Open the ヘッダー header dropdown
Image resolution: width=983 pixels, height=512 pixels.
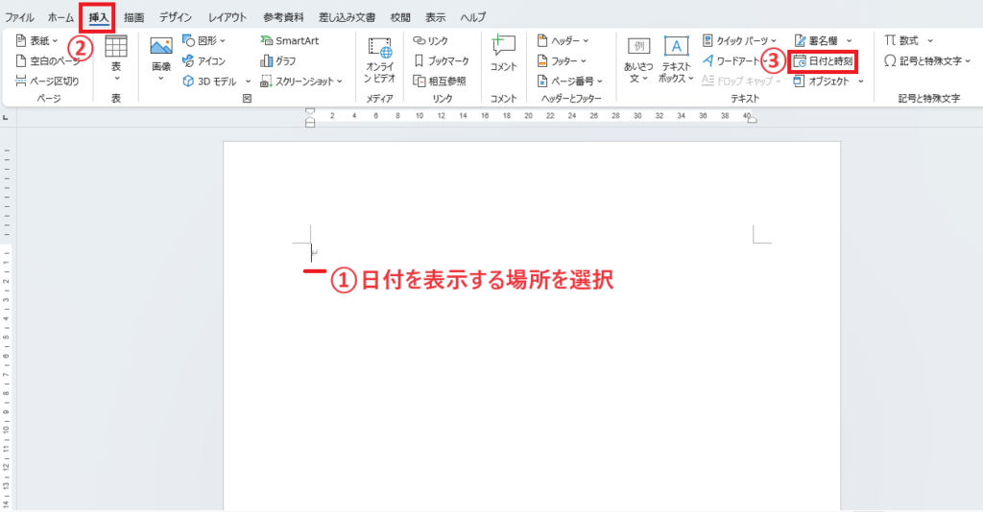pos(563,40)
